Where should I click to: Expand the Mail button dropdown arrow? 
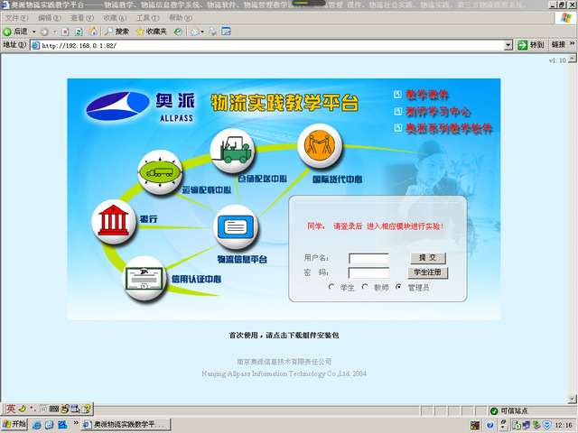(202, 32)
